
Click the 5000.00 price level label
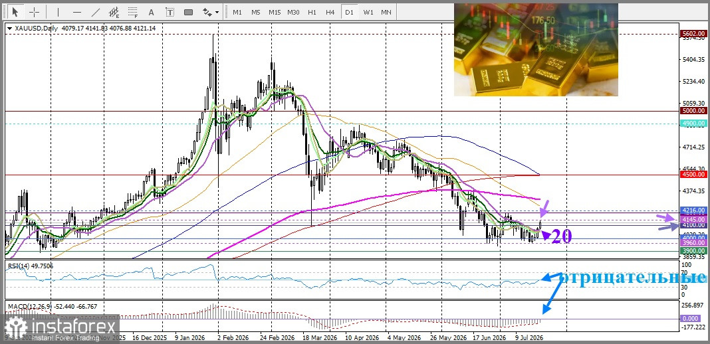tap(693, 111)
